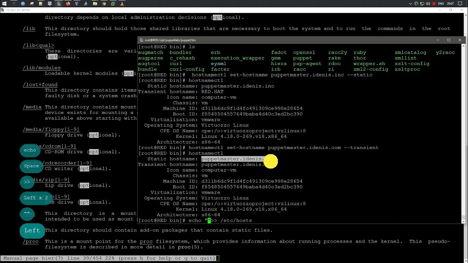Image resolution: width=468 pixels, height=263 pixels.
Task: Open VMware Workstation taskbar icon
Action: click(113, 4)
